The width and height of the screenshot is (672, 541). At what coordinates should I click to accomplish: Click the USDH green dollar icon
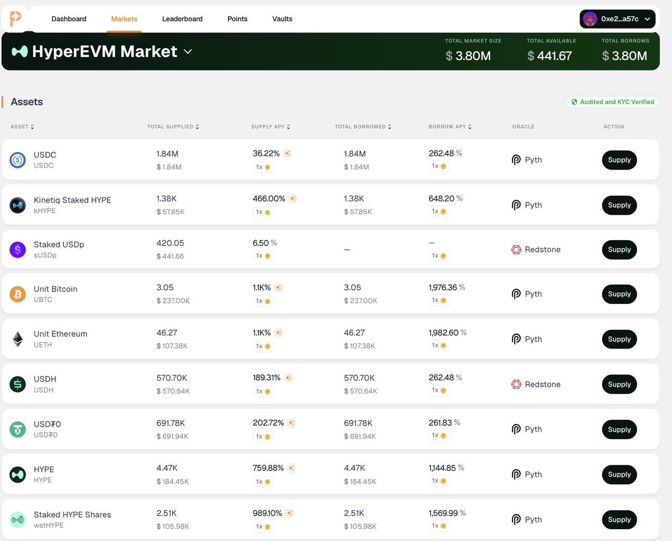18,384
